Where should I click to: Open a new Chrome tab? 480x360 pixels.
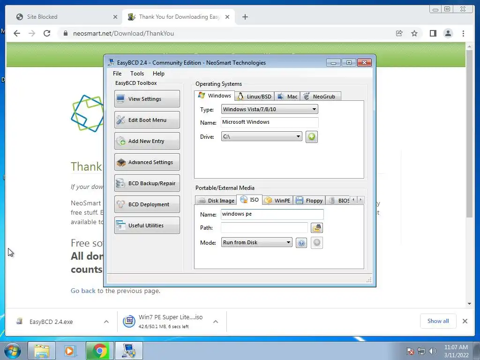245,17
